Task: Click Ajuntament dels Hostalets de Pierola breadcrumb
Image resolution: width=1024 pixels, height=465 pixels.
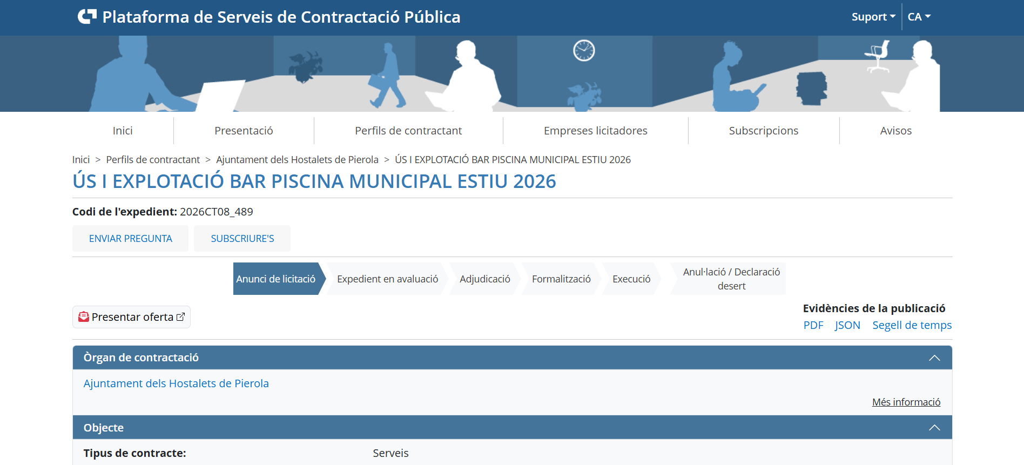Action: click(297, 160)
